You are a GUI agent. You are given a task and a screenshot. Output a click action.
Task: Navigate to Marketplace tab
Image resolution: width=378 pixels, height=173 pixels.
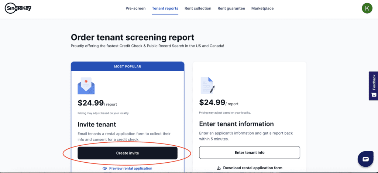[x=262, y=8]
